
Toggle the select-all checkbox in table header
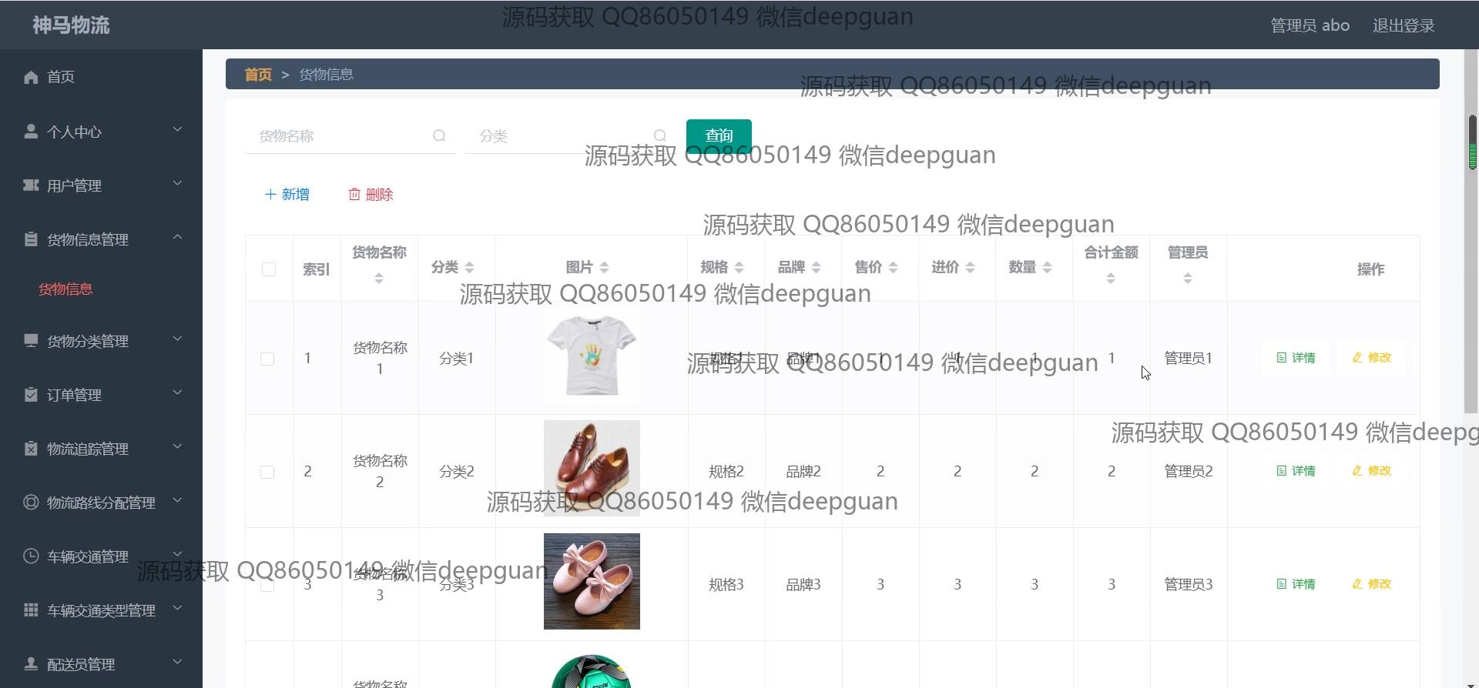coord(269,269)
